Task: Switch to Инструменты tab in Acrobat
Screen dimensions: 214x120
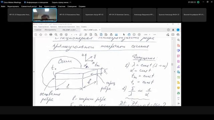Action: [50, 30]
